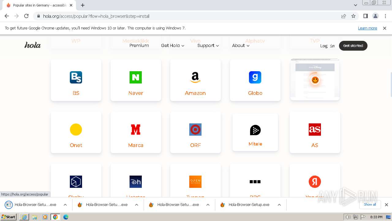
Task: Share this page from address bar
Action: coord(344,16)
